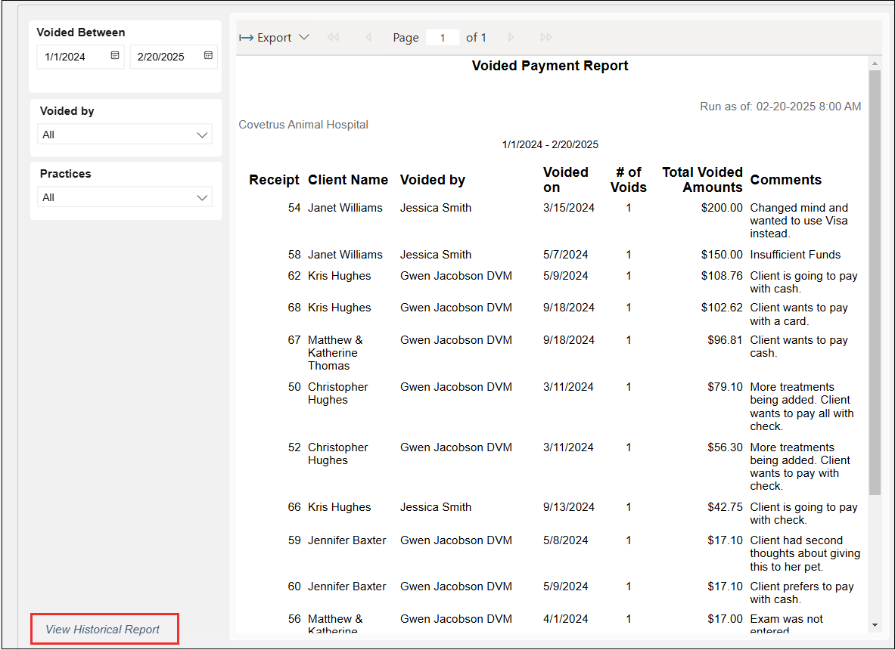895x650 pixels.
Task: Click the 3/15/2024 voided date
Action: point(568,208)
